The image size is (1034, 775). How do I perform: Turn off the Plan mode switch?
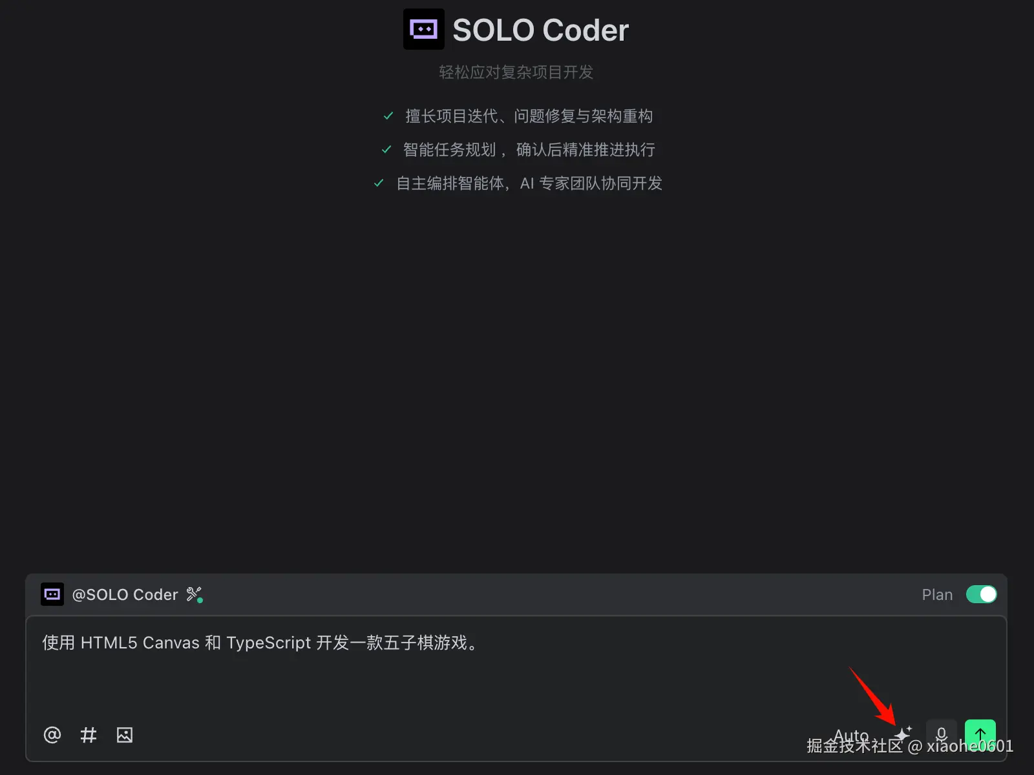tap(982, 594)
